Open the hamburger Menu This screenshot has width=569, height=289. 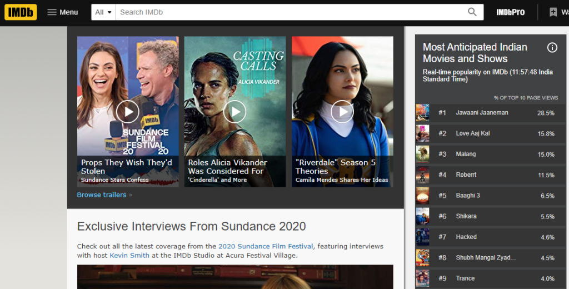[62, 12]
